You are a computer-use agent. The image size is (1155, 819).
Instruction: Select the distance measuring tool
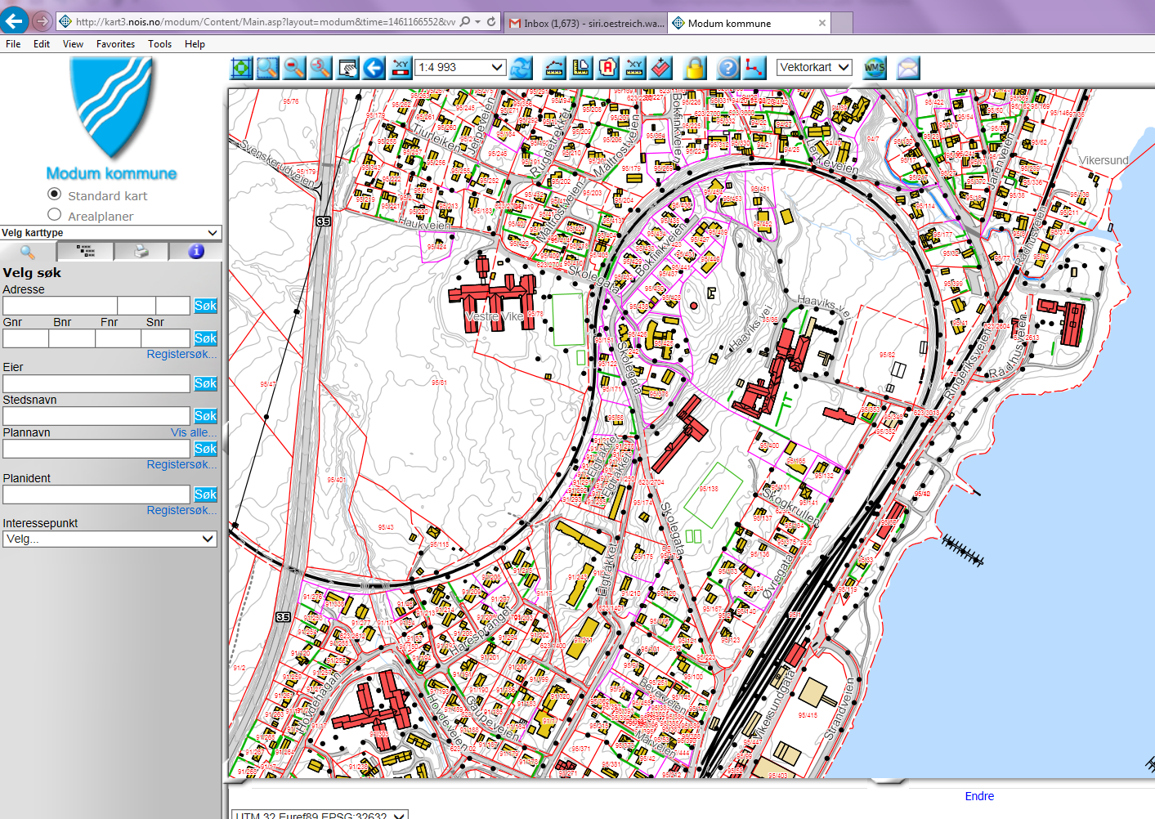(x=554, y=68)
